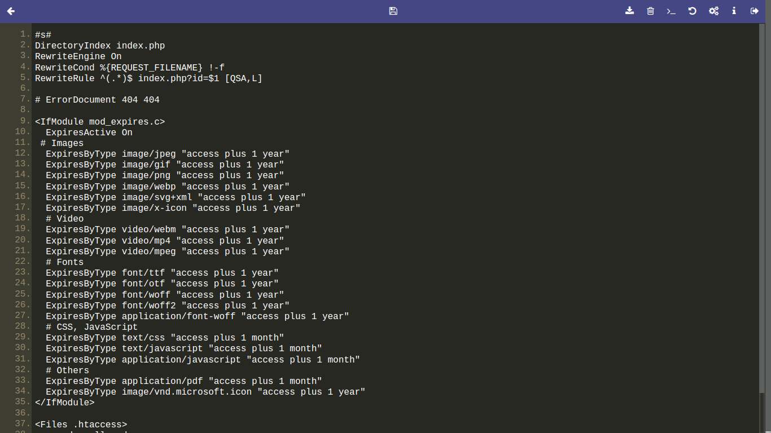Click the application/pdf ExpiresByType line
The image size is (771, 433).
pyautogui.click(x=184, y=381)
